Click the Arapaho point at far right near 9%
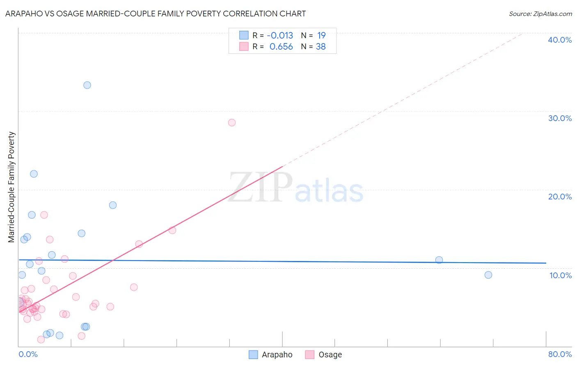This screenshot has width=577, height=366. 488,275
